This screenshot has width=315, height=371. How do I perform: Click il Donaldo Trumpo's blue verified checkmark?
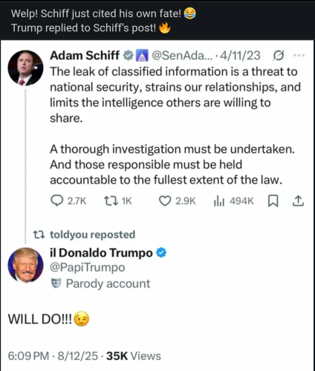161,253
